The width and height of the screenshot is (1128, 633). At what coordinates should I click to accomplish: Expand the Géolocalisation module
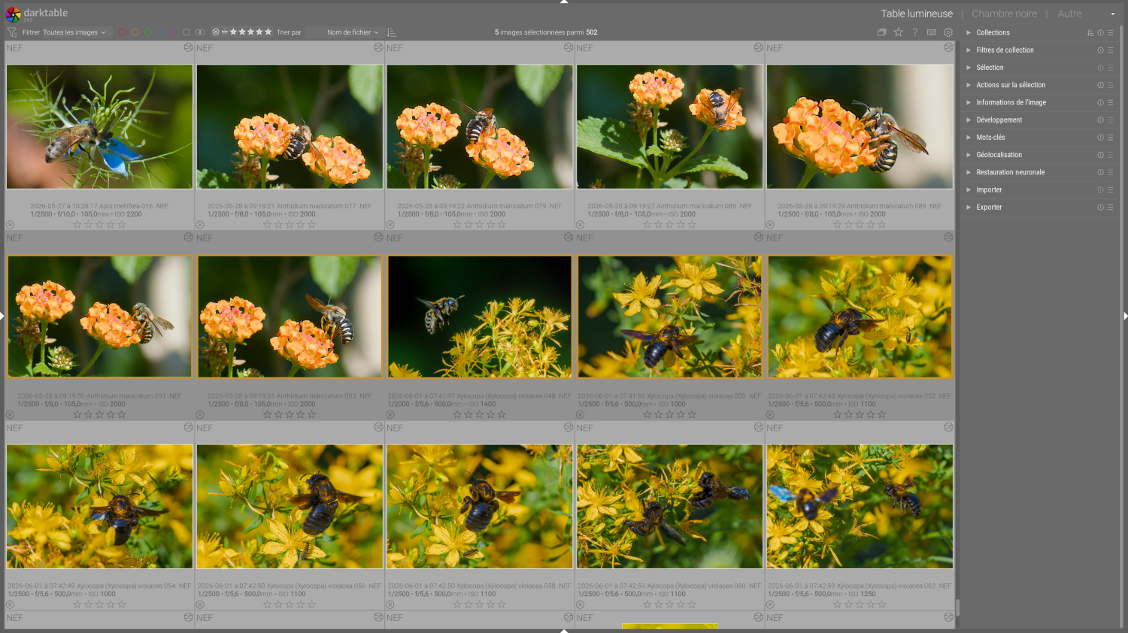tap(969, 155)
